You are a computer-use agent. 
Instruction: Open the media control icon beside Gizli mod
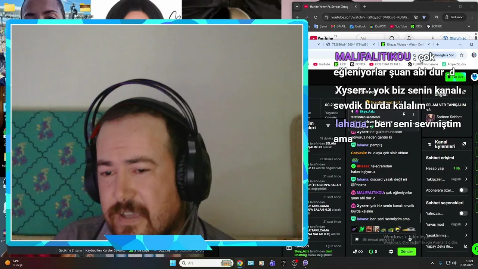436,17
